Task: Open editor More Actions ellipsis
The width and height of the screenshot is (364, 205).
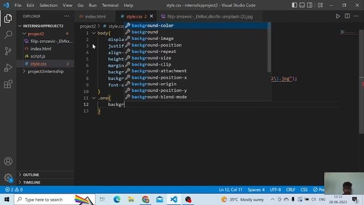Action: (x=356, y=17)
